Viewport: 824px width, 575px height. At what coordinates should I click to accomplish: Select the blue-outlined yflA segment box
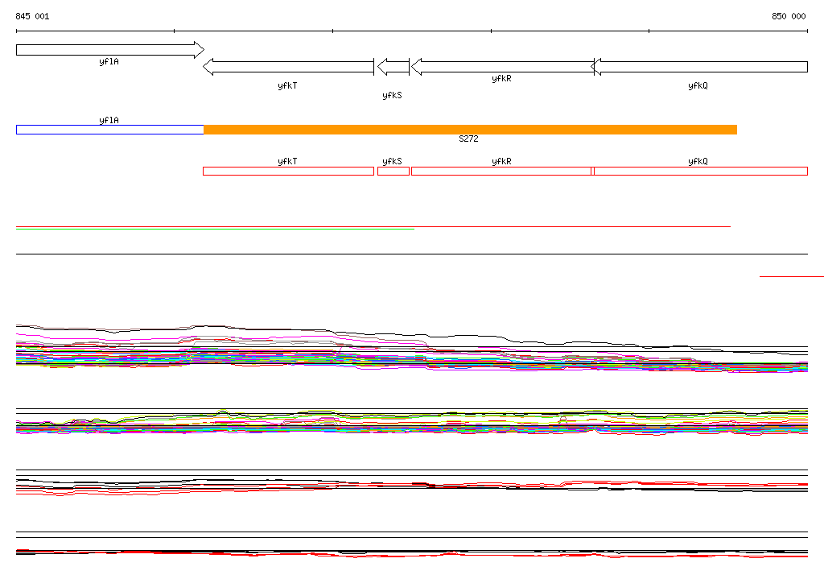[109, 130]
